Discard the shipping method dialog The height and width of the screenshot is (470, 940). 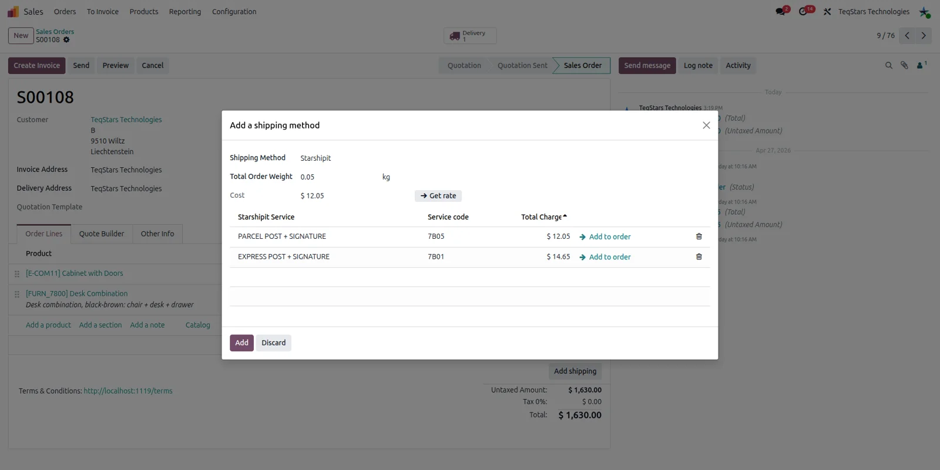pyautogui.click(x=273, y=343)
